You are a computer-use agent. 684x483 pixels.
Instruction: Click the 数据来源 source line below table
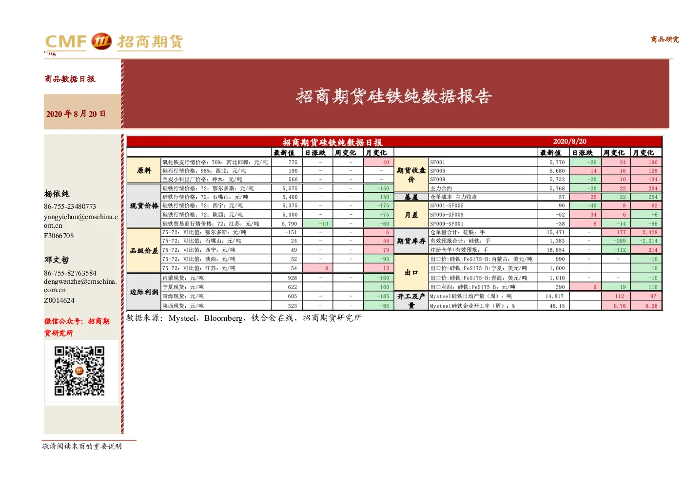click(244, 318)
